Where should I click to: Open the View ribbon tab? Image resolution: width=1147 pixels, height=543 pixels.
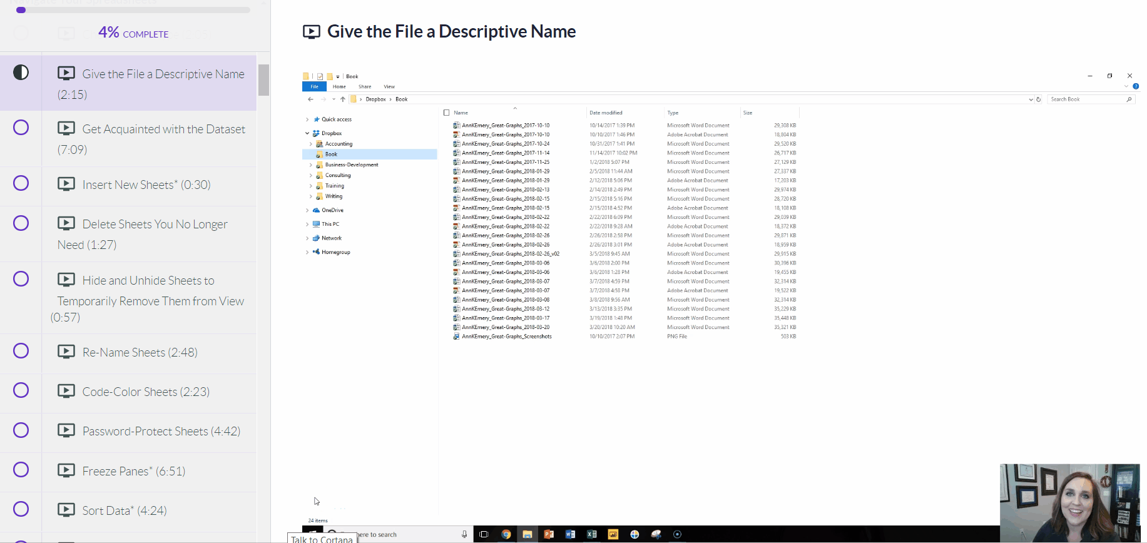(x=389, y=86)
